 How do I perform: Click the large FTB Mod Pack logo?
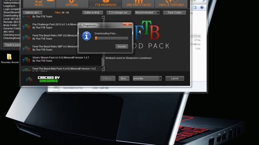tap(149, 35)
